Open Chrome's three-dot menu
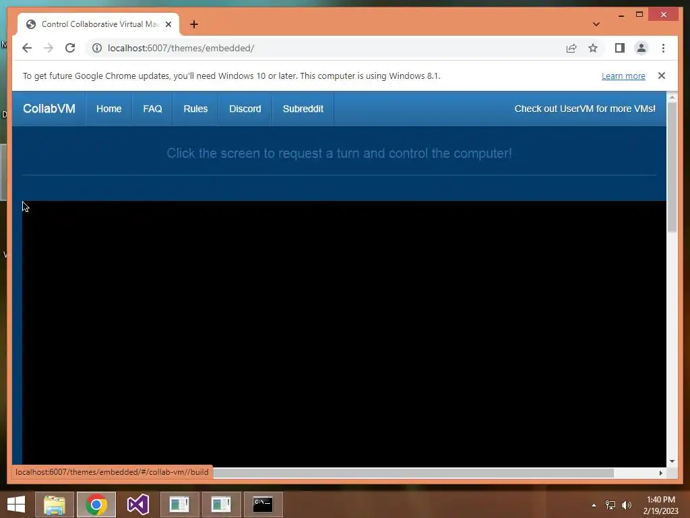Image resolution: width=690 pixels, height=518 pixels. click(663, 48)
